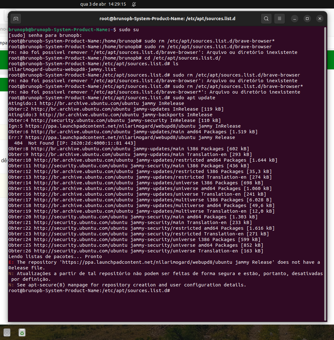The height and width of the screenshot is (340, 334).
Task: Click the 'Release file.' continuation line
Action: click(27, 268)
